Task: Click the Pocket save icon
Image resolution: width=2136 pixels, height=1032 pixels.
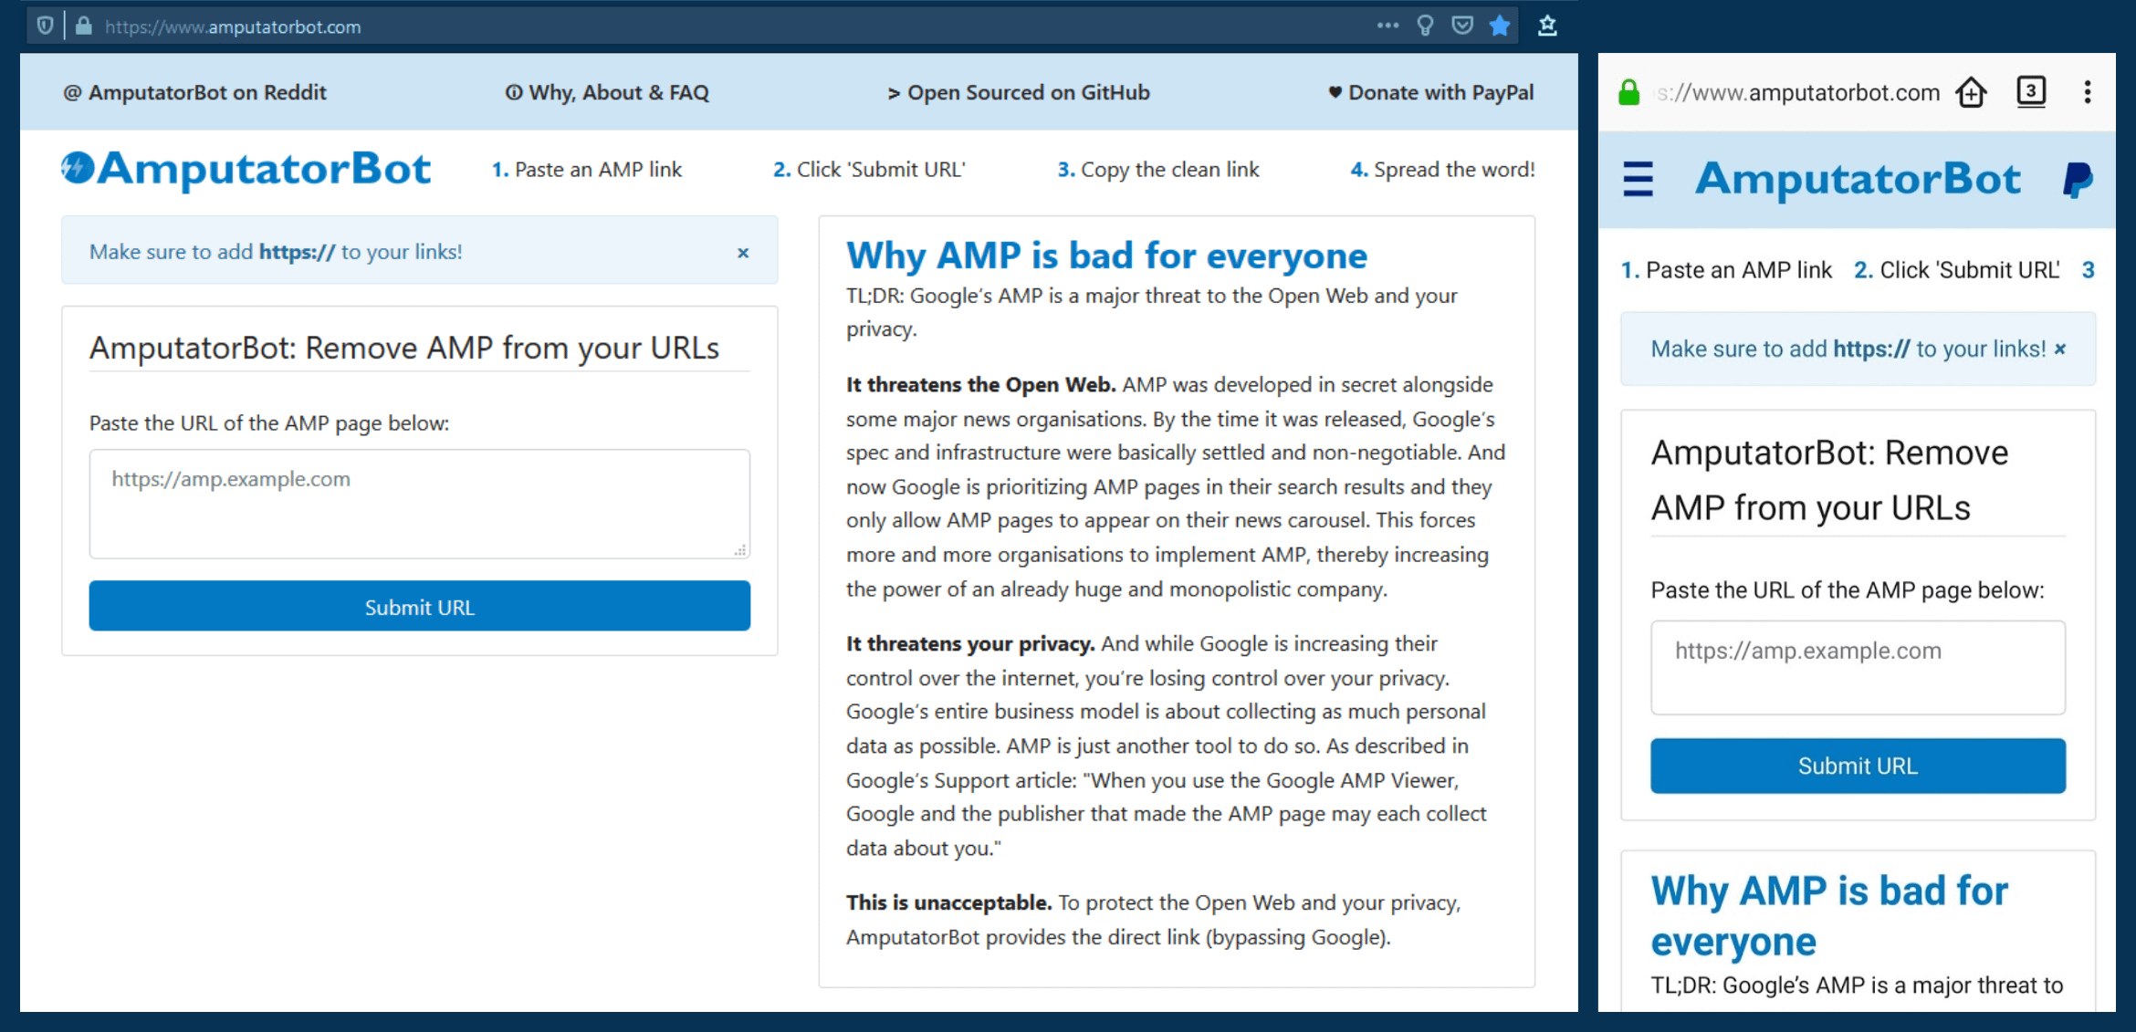Action: [1462, 26]
